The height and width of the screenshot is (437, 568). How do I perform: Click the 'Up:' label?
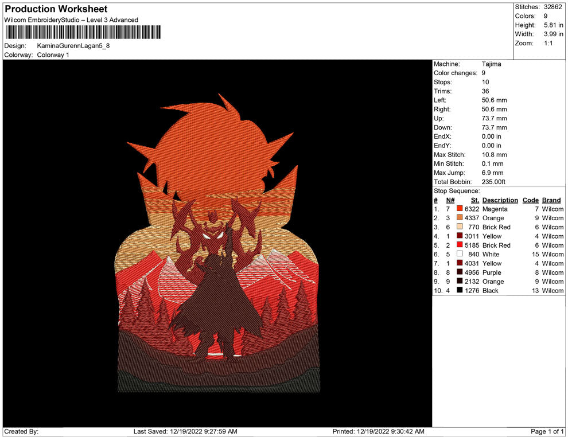[438, 118]
